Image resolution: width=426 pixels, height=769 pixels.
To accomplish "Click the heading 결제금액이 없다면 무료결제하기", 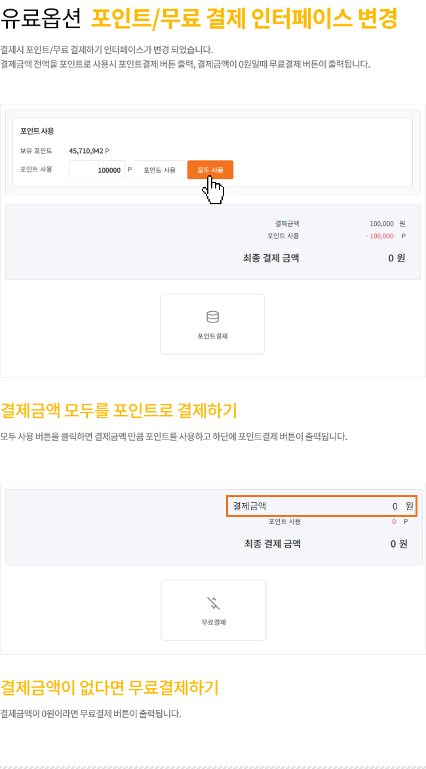I will [109, 688].
